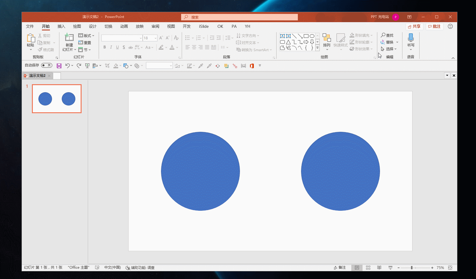
Task: Click the 共享 share button
Action: [x=414, y=26]
